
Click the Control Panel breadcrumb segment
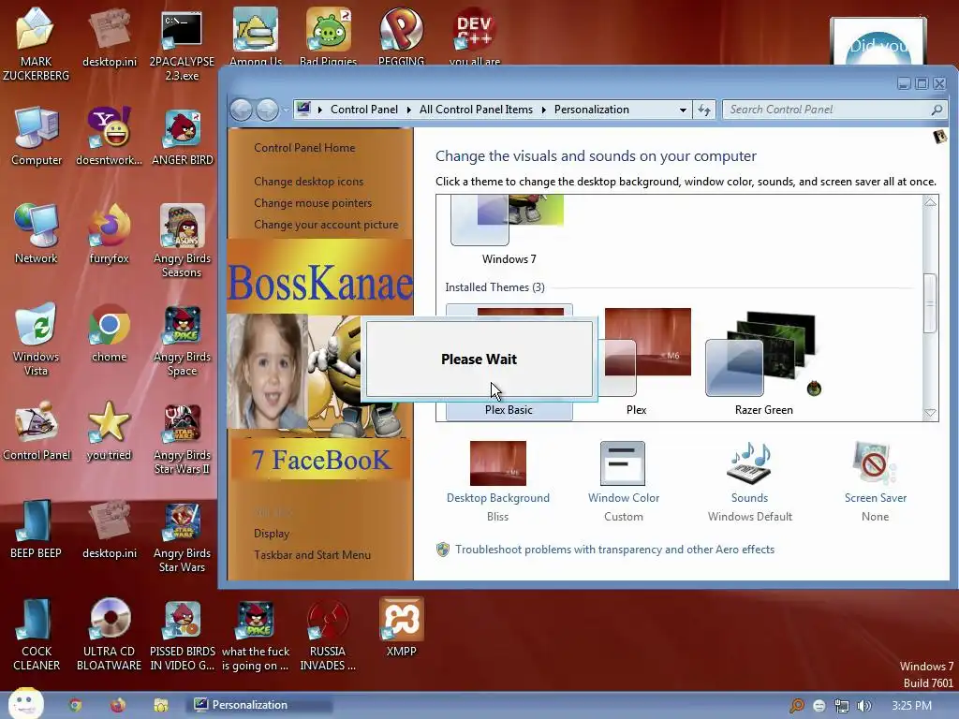point(364,110)
